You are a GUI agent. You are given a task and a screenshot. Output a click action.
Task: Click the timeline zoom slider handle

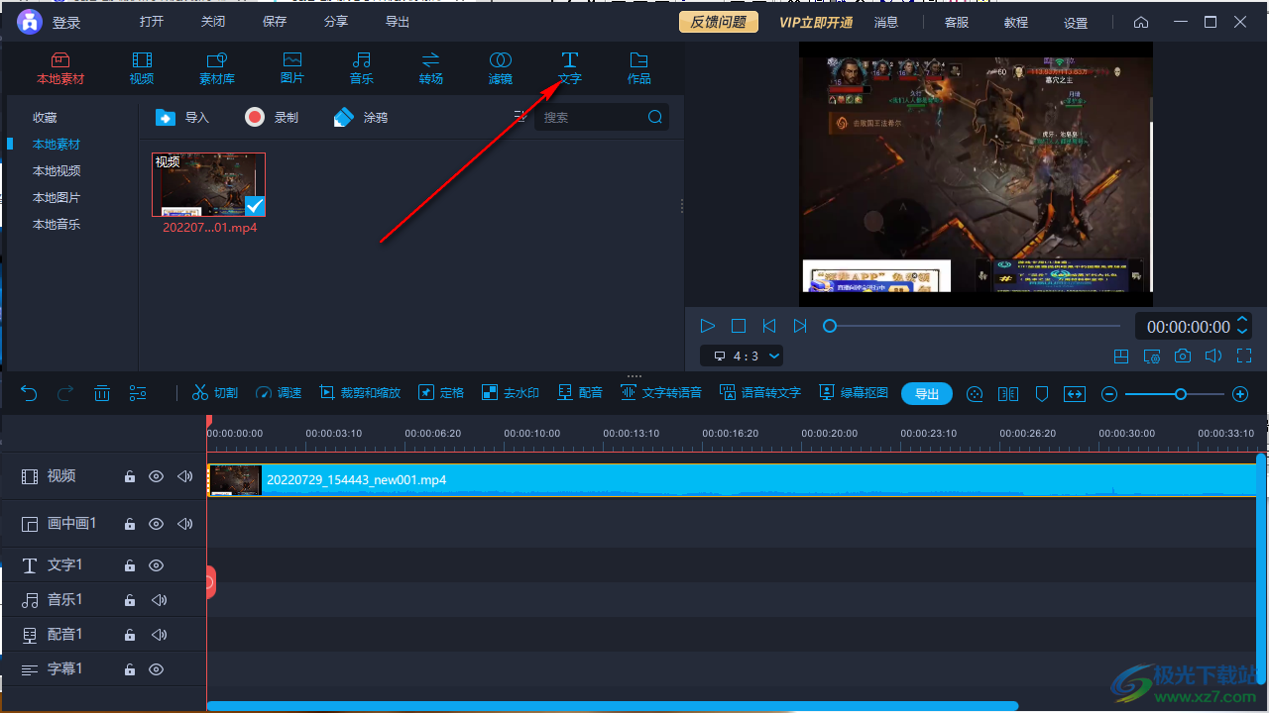(x=1181, y=394)
